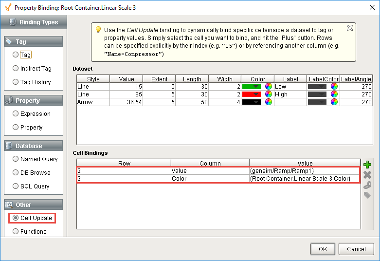Open black Color dropdown in Arrow row
This screenshot has height=261, width=380.
pyautogui.click(x=252, y=102)
